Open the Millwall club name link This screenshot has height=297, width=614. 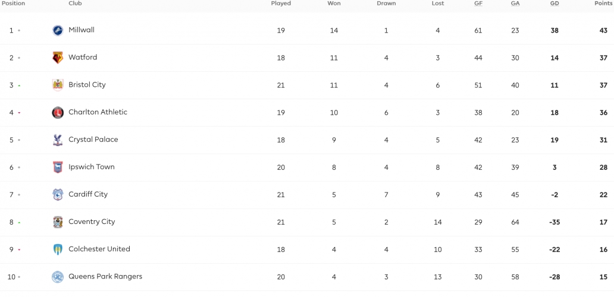82,30
